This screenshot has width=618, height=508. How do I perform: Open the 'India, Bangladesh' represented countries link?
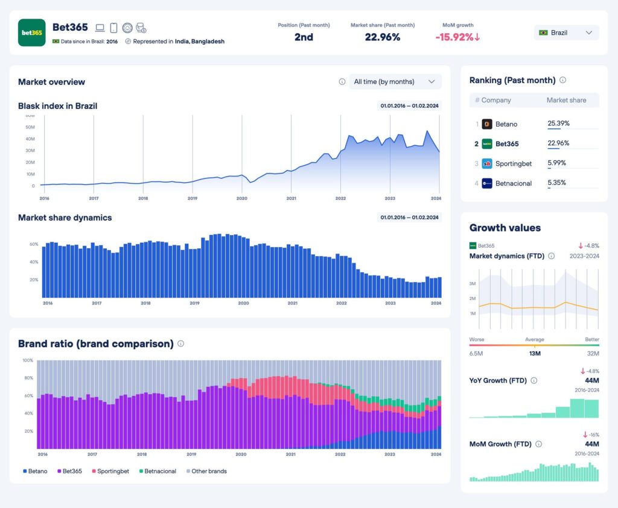[x=199, y=42]
